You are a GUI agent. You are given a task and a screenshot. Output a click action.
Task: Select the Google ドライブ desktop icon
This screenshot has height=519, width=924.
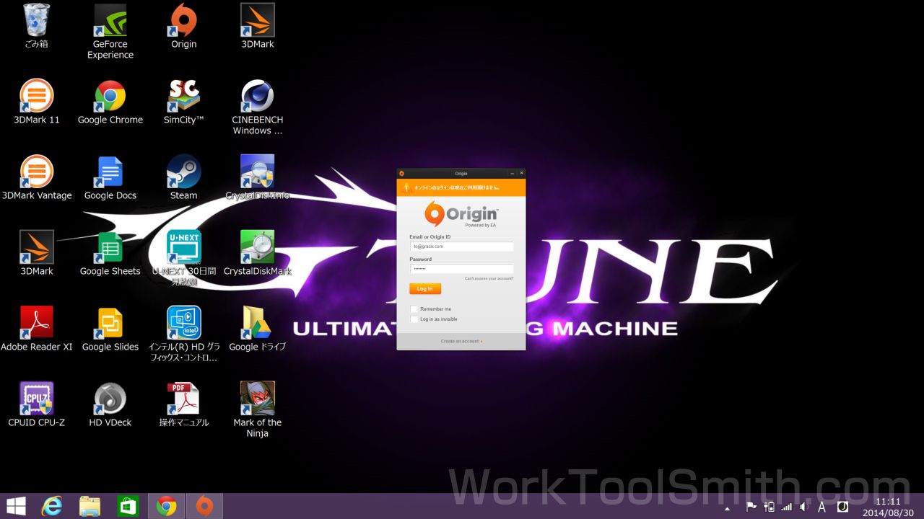point(258,329)
